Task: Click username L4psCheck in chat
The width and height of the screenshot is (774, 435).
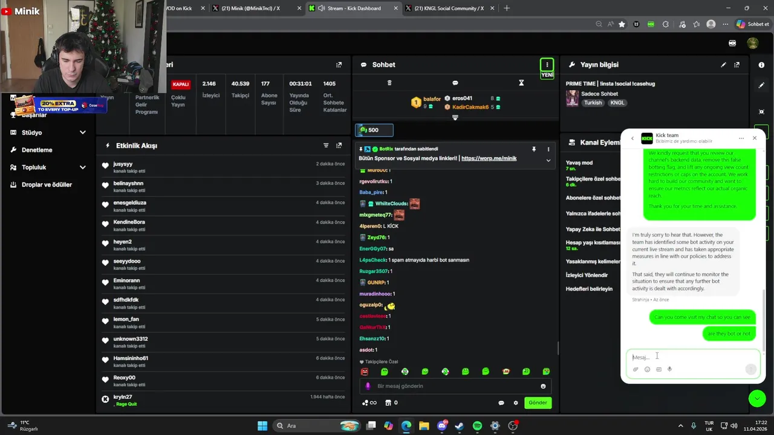Action: tap(372, 260)
